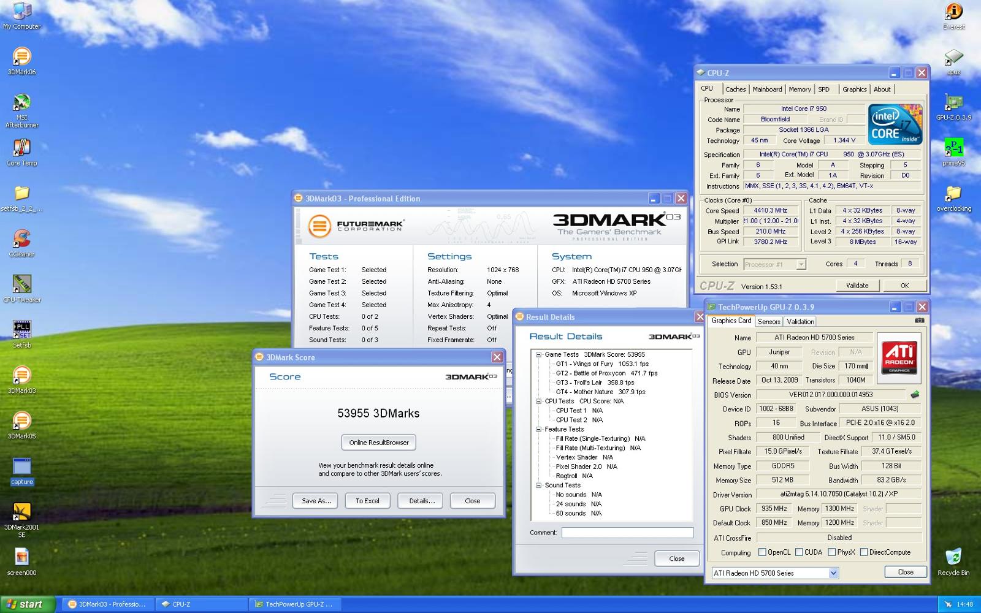Screen dimensions: 981x613
Task: Launch the Setfsb desktop icon
Action: click(x=21, y=333)
